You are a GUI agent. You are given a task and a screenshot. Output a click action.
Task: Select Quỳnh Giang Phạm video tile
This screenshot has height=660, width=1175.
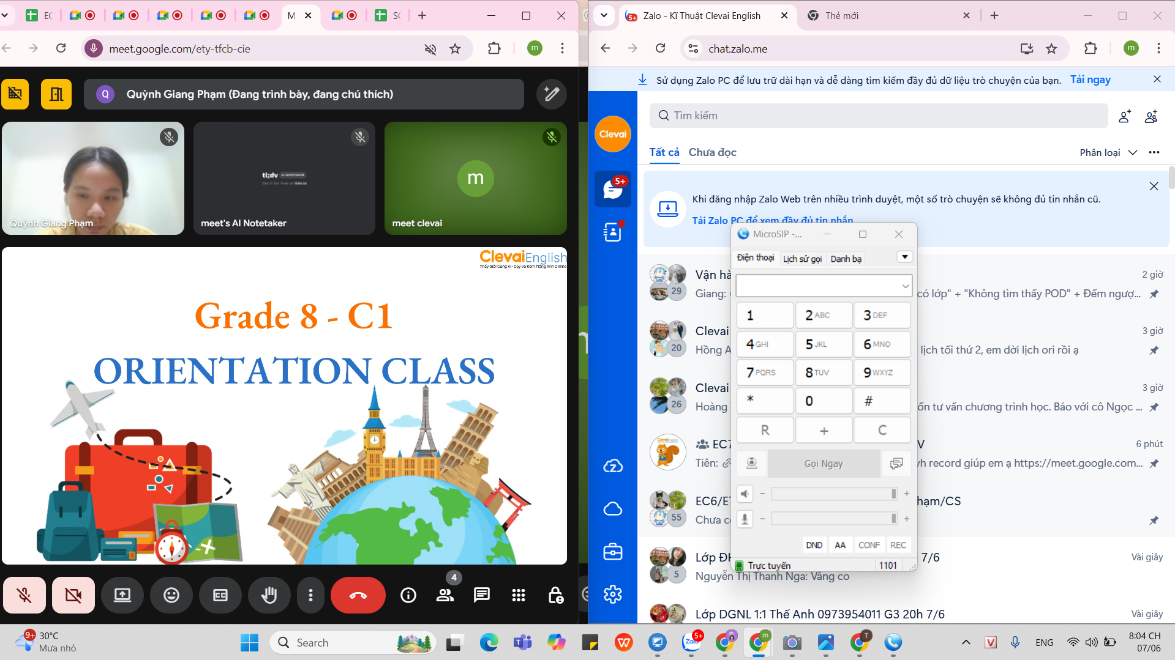(x=93, y=178)
